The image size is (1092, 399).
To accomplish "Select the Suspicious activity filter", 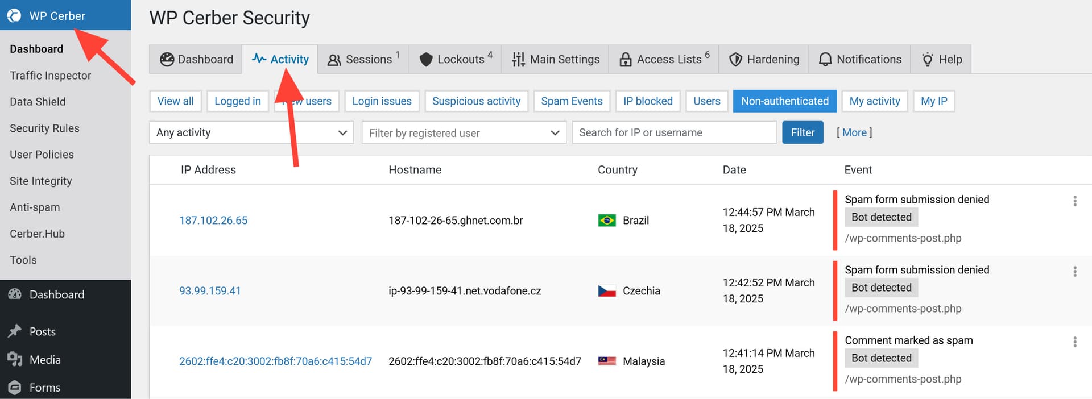I will (476, 101).
